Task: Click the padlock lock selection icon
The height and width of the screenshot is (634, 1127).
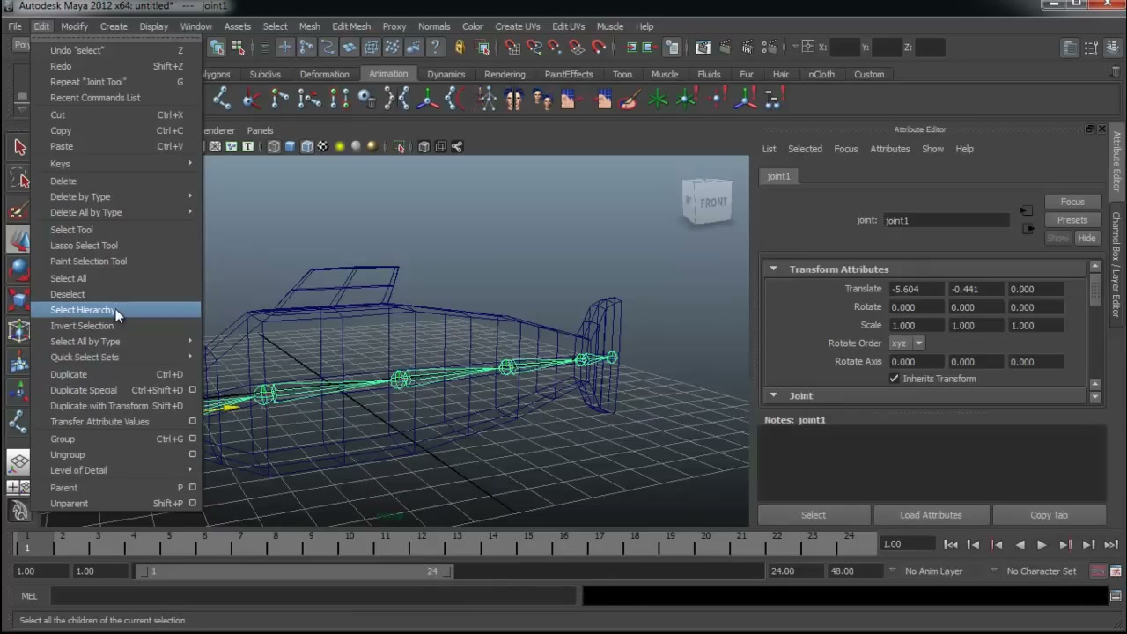Action: click(459, 48)
